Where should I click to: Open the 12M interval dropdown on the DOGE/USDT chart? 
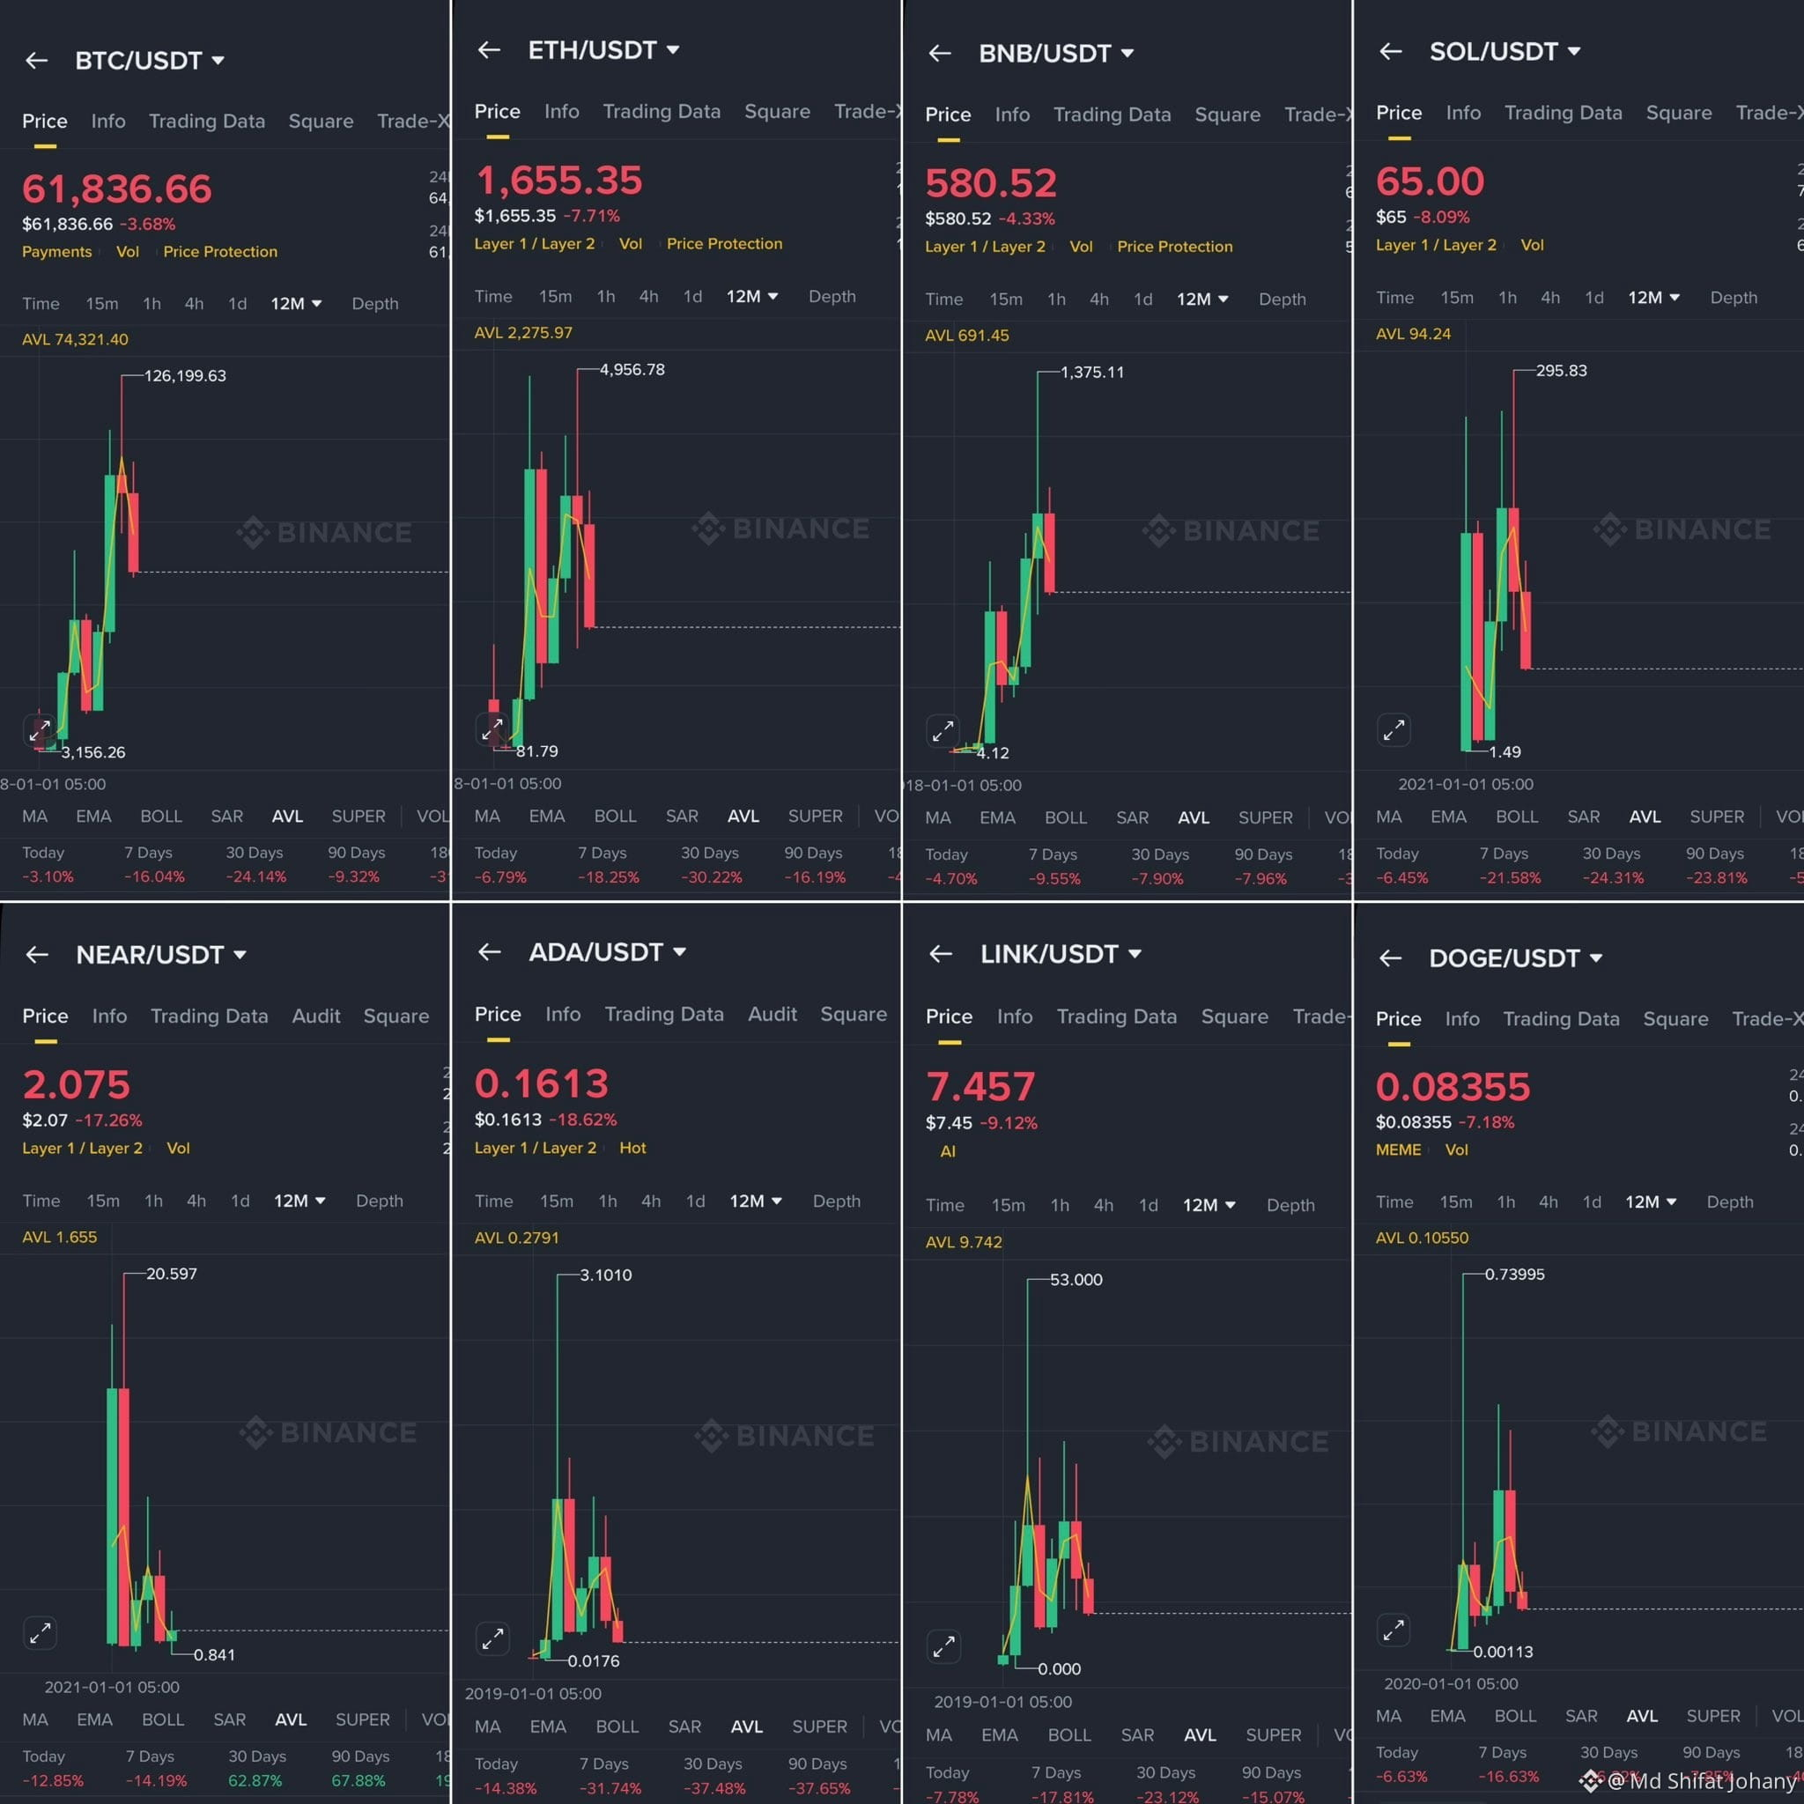pos(1651,1201)
